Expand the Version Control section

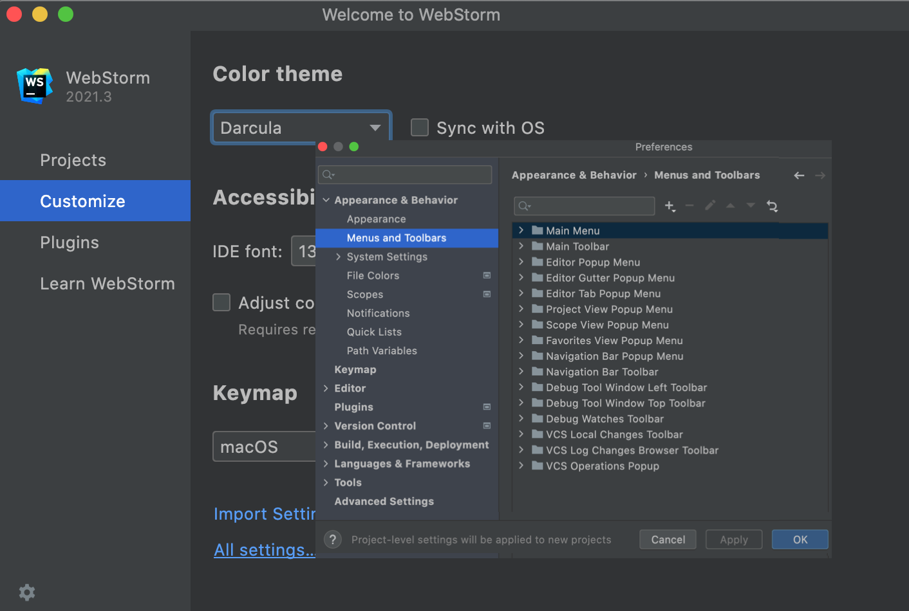[326, 426]
